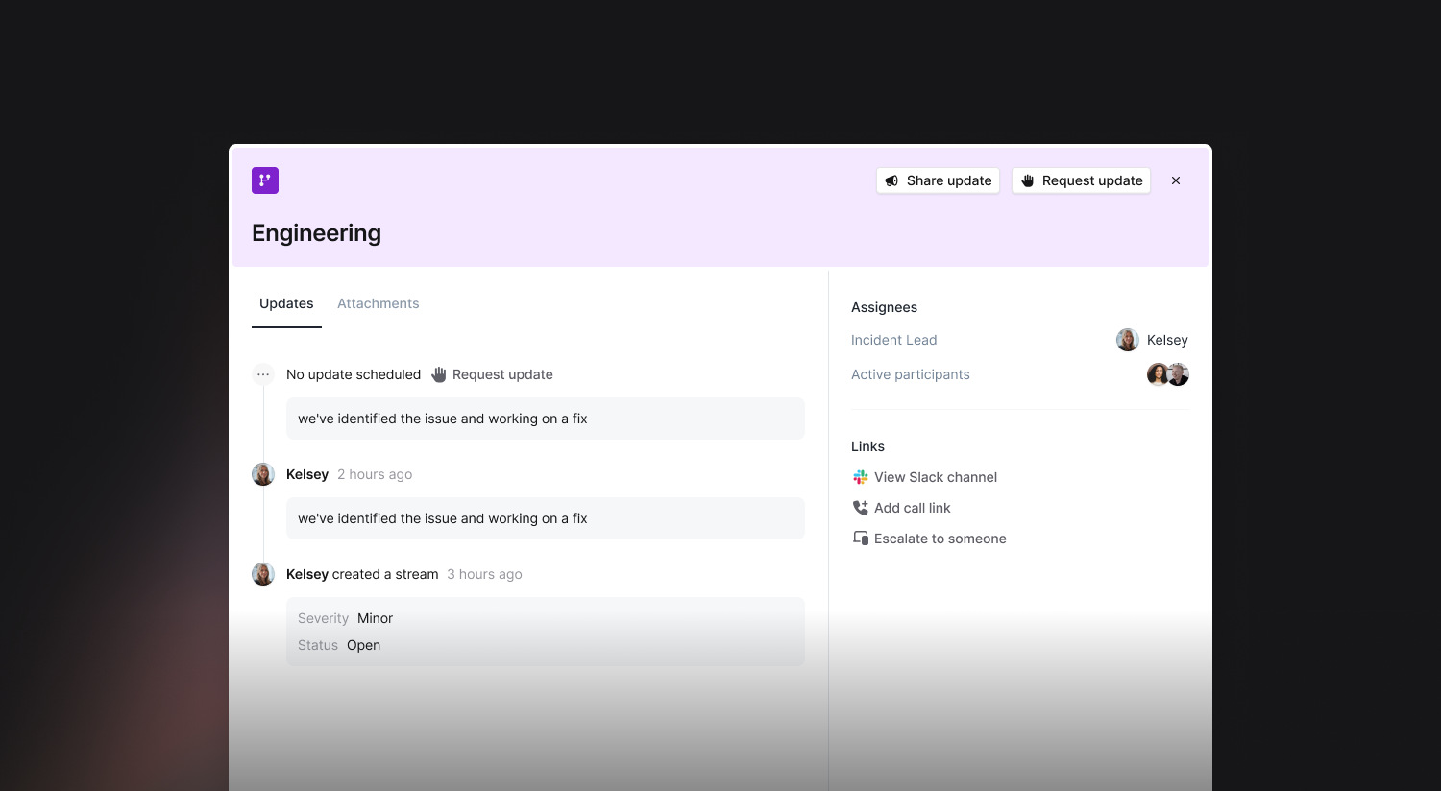Image resolution: width=1441 pixels, height=791 pixels.
Task: Click Kelsey's avatar beside created a stream
Action: [x=263, y=574]
